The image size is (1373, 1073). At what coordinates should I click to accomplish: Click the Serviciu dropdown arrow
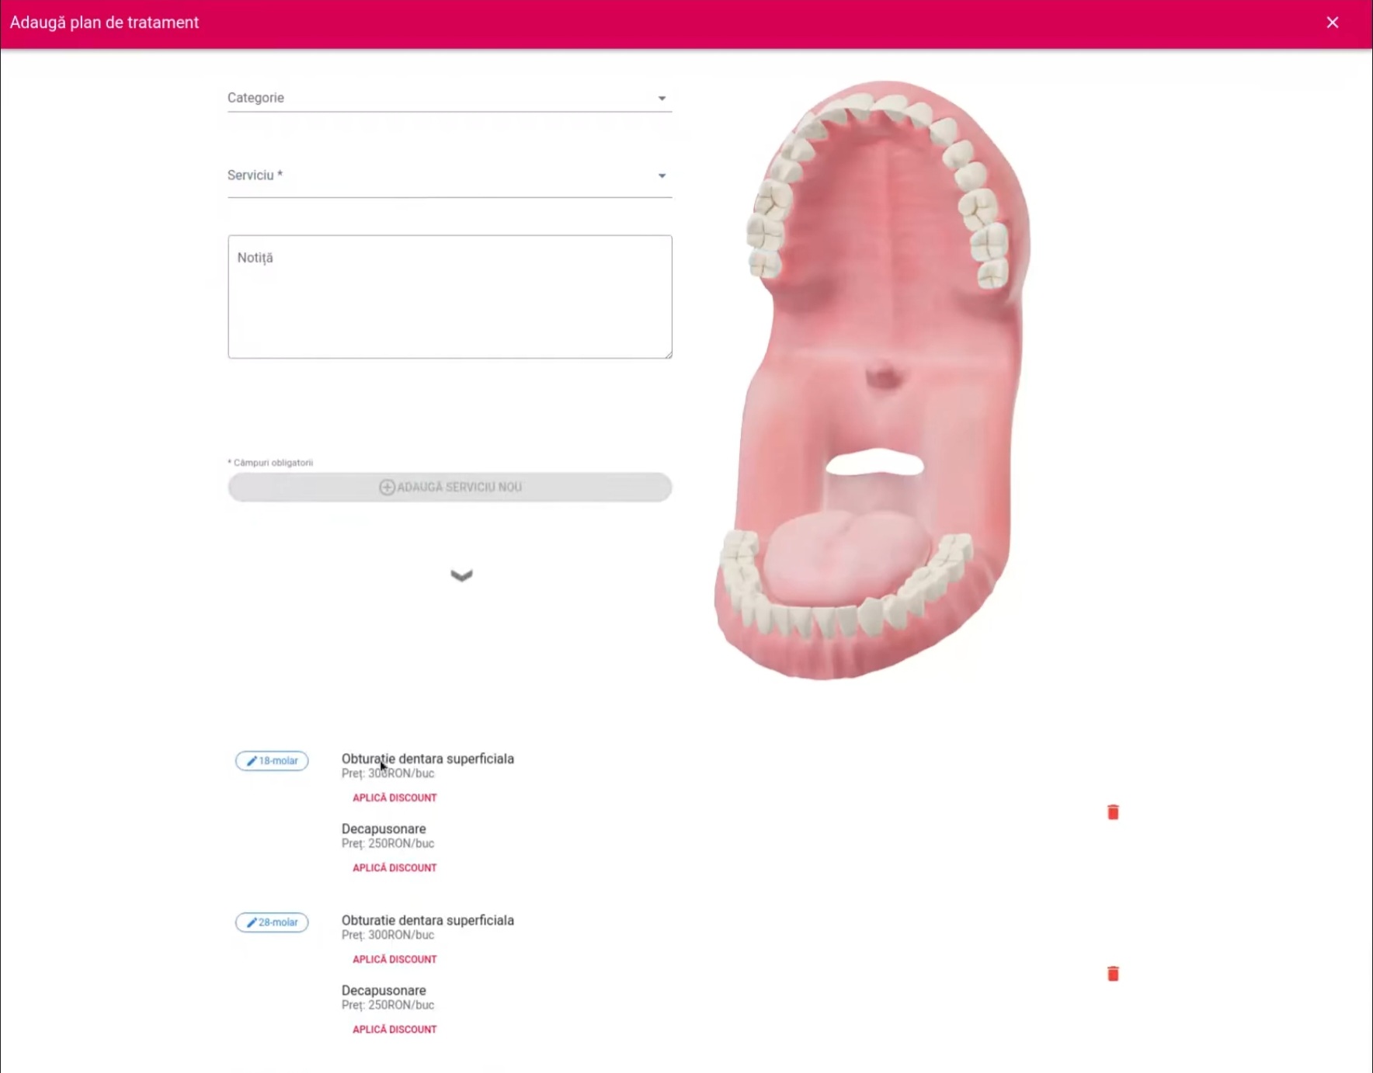pyautogui.click(x=662, y=175)
